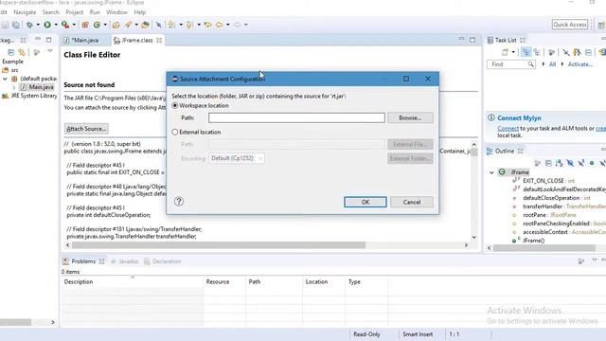This screenshot has width=606, height=341.
Task: Select JRE System Library in Package Explorer
Action: [x=29, y=96]
